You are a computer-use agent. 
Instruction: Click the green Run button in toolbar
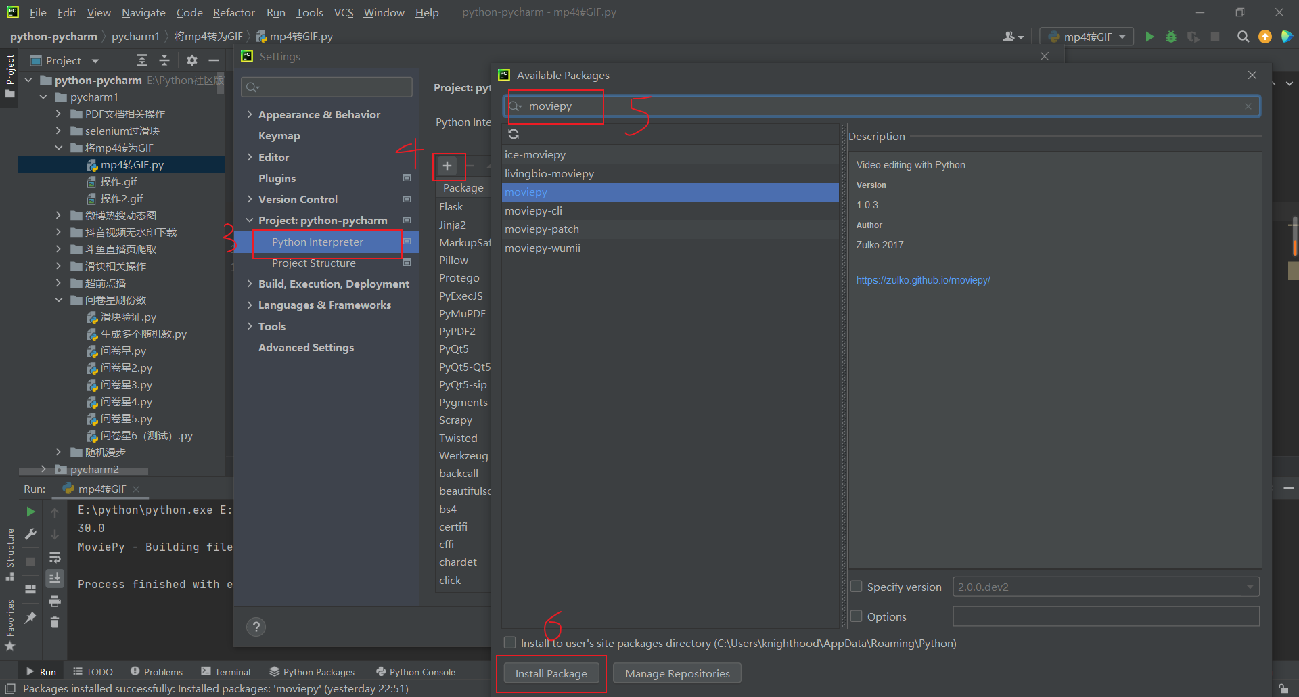(x=1149, y=37)
